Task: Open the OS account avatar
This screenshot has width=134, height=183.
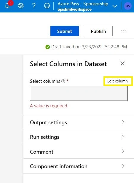Action: [128, 6]
